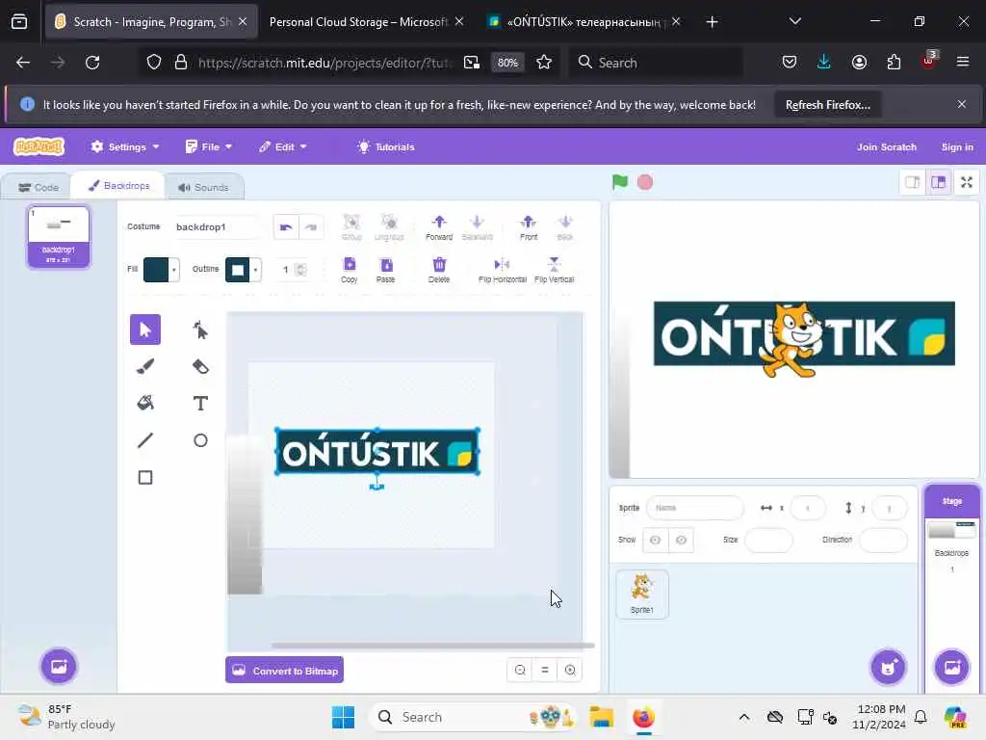The height and width of the screenshot is (740, 986).
Task: Delete the selected shape
Action: coord(439,270)
